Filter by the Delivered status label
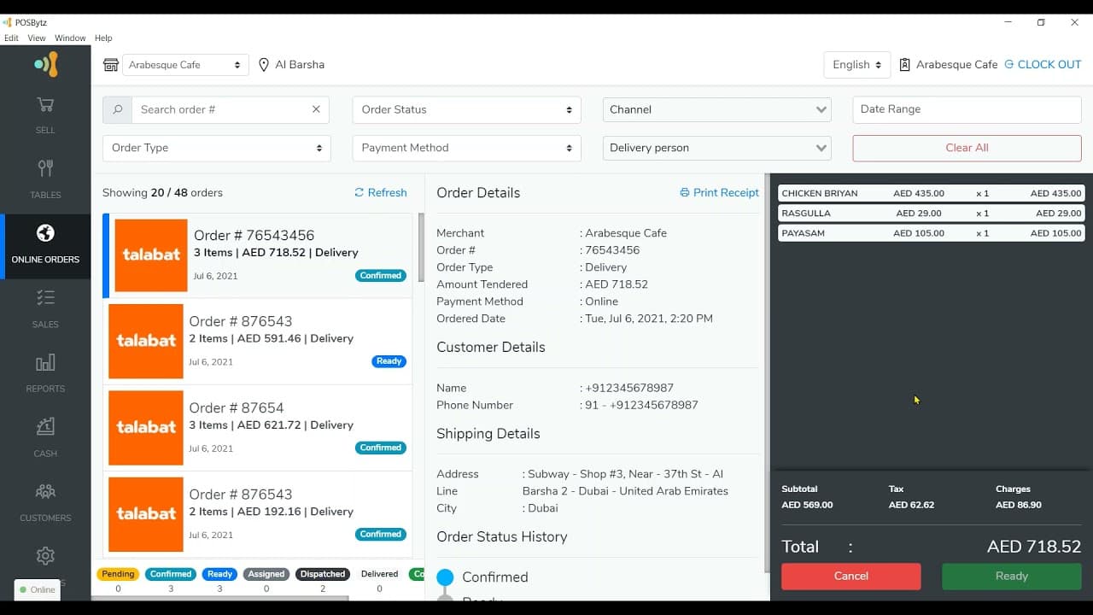Image resolution: width=1093 pixels, height=615 pixels. pyautogui.click(x=379, y=574)
